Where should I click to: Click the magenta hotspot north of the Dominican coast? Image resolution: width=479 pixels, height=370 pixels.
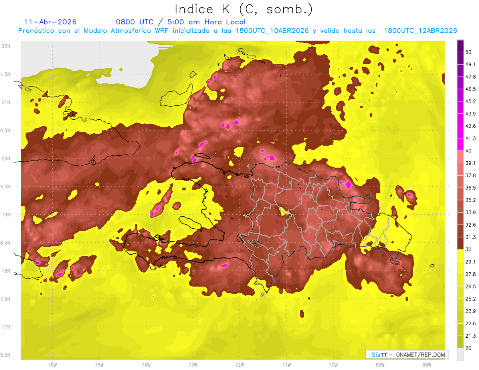(x=271, y=158)
